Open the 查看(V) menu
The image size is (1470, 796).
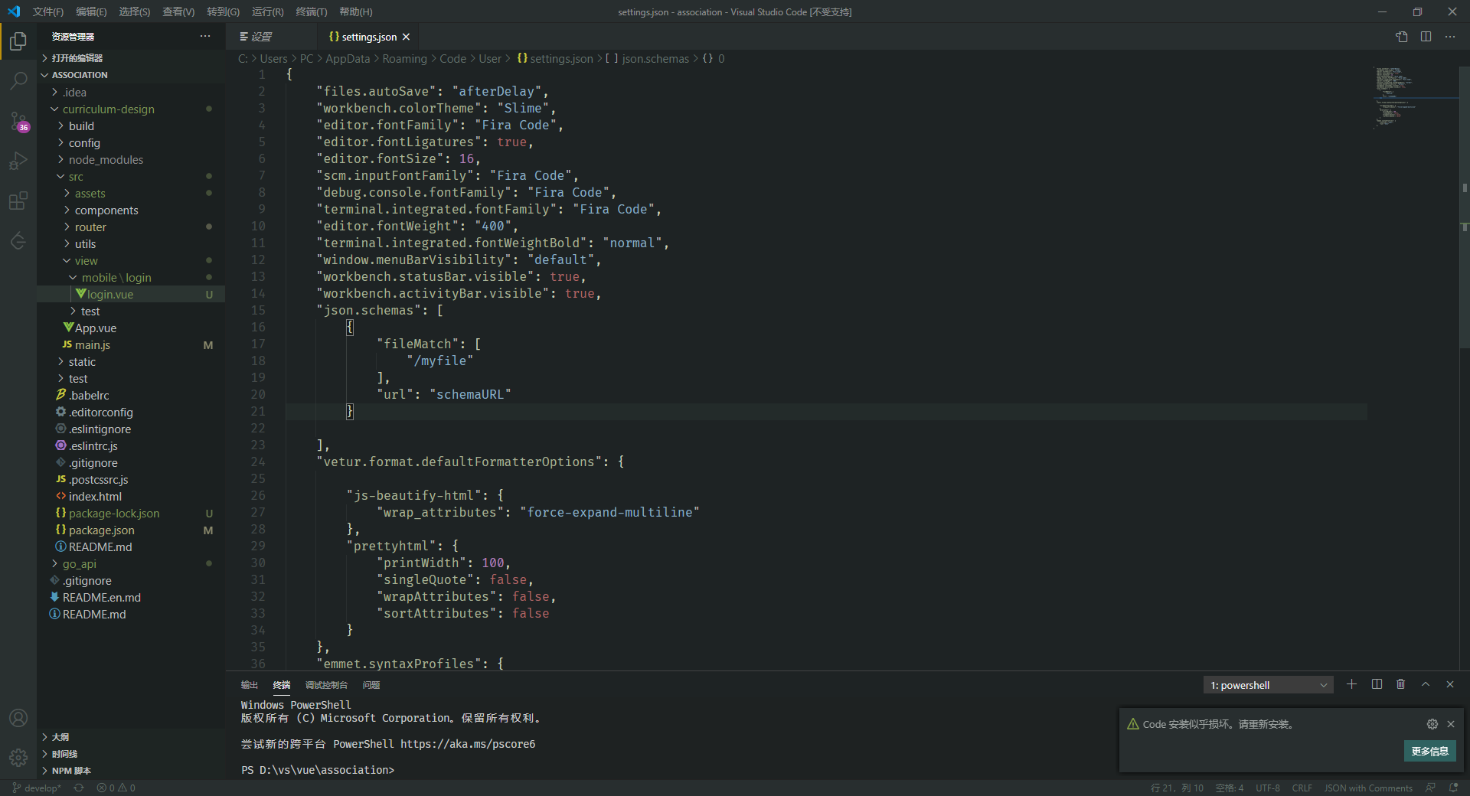click(178, 11)
